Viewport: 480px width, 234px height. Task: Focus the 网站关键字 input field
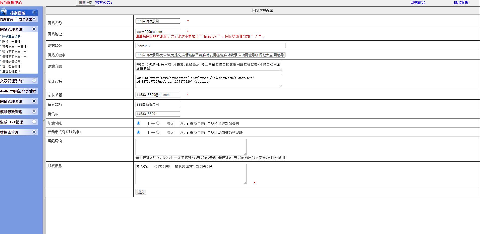click(210, 55)
